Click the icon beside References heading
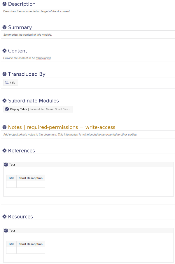This screenshot has height=264, width=175. click(4, 151)
